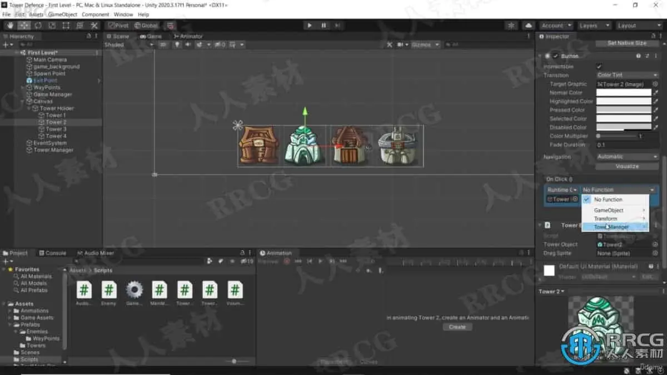Viewport: 667px width, 375px height.
Task: Open Button component help icon
Action: (639, 56)
